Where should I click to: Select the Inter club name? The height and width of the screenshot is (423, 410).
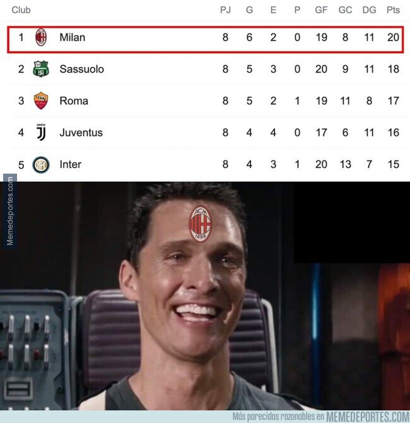pyautogui.click(x=71, y=165)
